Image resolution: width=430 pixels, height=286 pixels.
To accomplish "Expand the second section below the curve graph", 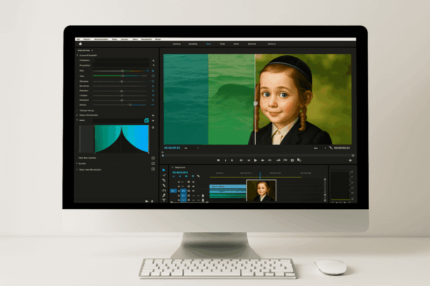I will pyautogui.click(x=77, y=163).
